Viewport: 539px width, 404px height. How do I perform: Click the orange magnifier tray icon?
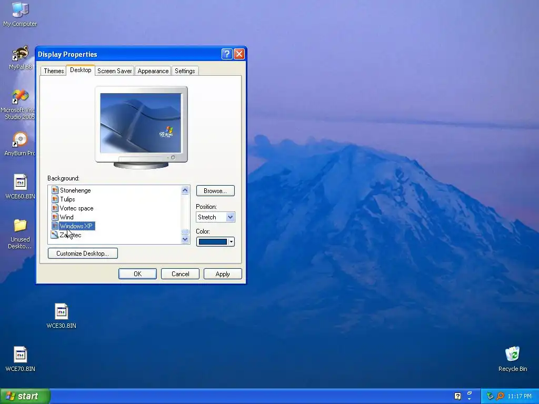click(500, 396)
